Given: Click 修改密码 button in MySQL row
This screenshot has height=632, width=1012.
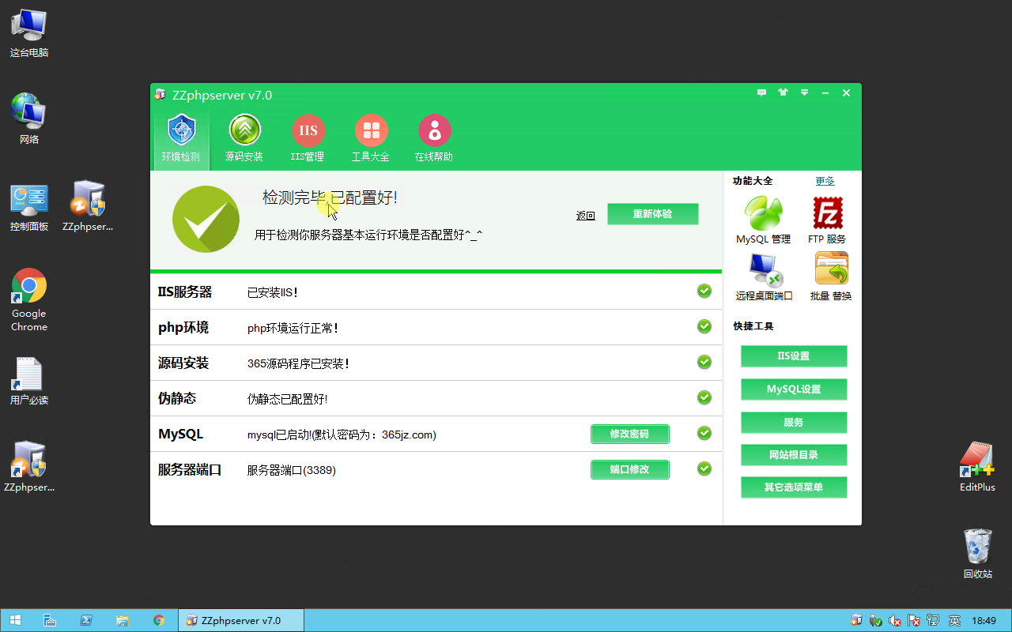Looking at the screenshot, I should tap(630, 434).
